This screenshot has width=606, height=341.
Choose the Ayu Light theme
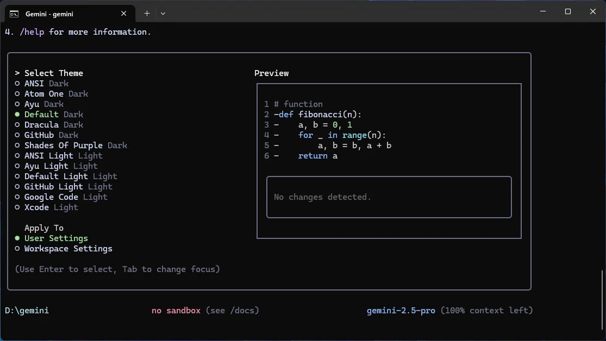pos(57,166)
